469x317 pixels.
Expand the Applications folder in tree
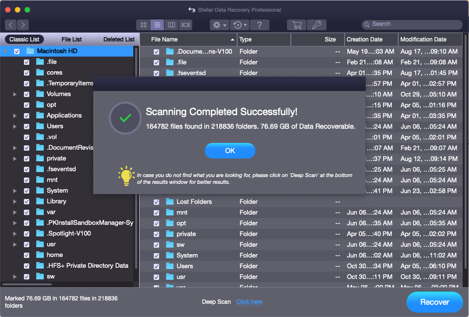(x=15, y=116)
